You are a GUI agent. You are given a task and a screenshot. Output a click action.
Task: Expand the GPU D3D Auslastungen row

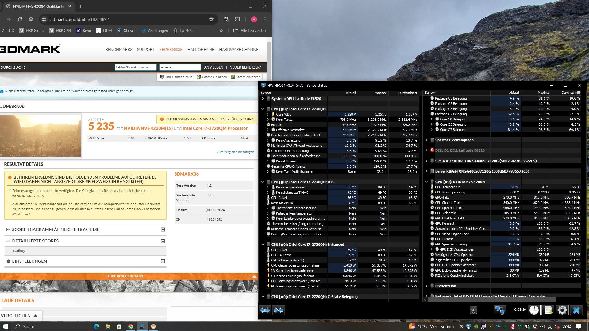(431, 249)
